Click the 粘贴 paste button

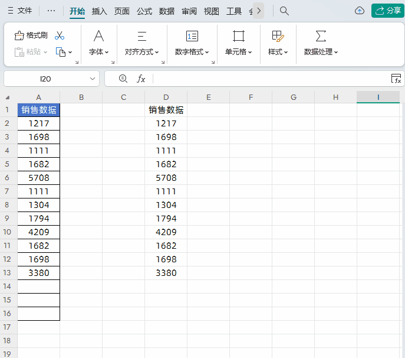(27, 52)
